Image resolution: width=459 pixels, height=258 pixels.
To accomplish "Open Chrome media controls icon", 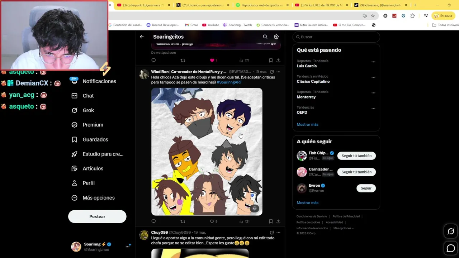I will pos(426,16).
